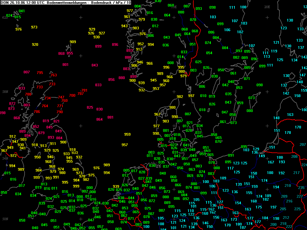Click the 58N latitude label

click(5, 92)
